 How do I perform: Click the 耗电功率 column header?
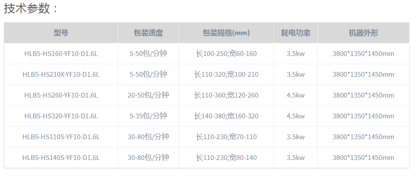pyautogui.click(x=296, y=33)
